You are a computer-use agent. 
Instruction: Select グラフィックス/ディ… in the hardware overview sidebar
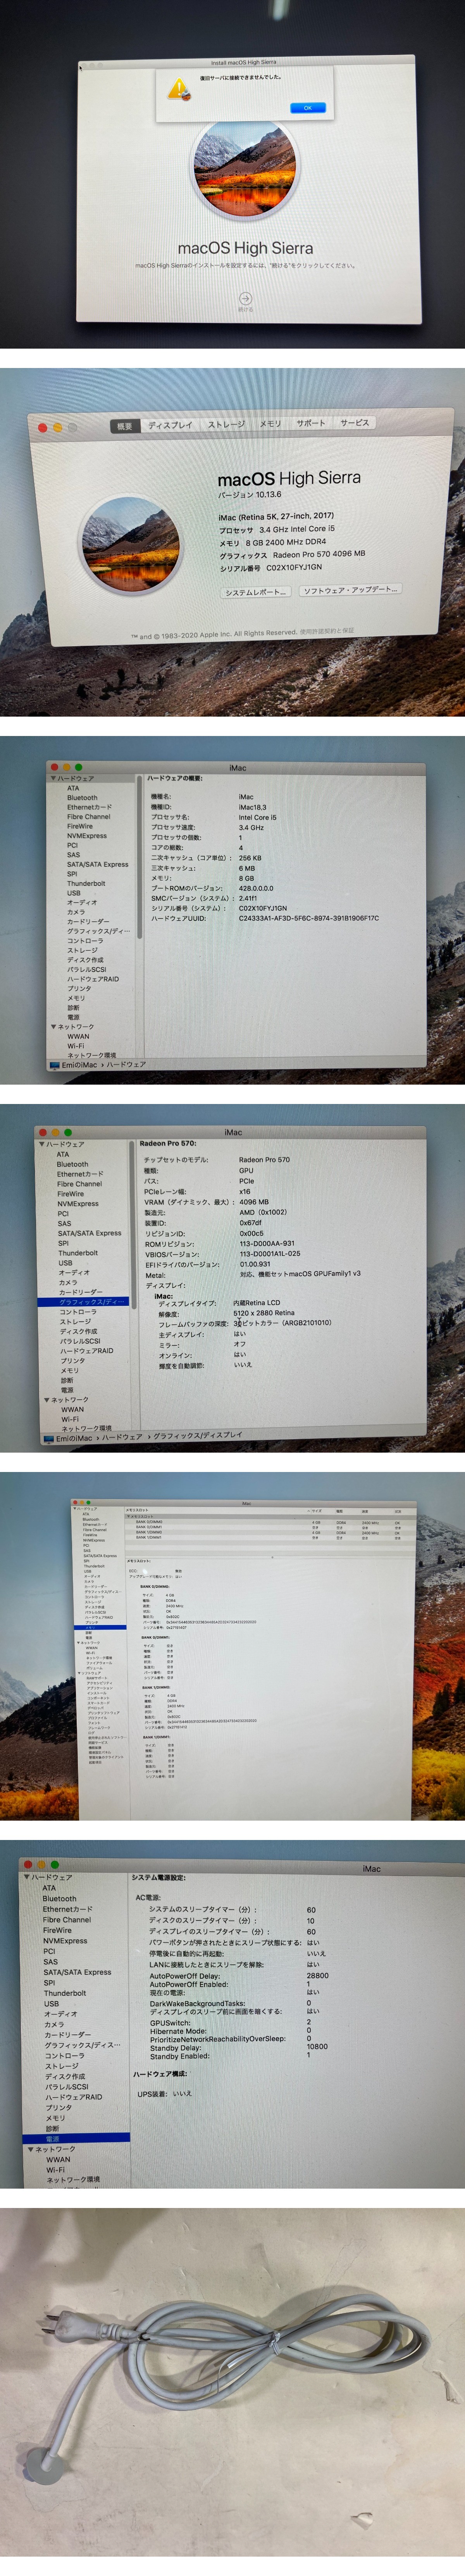(98, 931)
